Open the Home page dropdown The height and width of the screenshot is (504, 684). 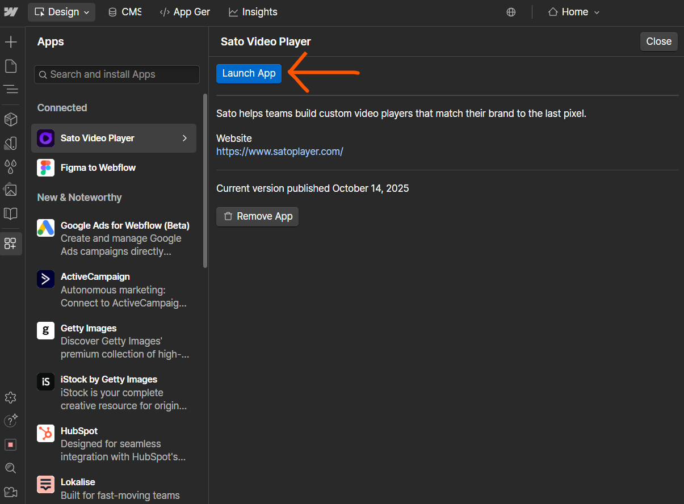point(573,12)
